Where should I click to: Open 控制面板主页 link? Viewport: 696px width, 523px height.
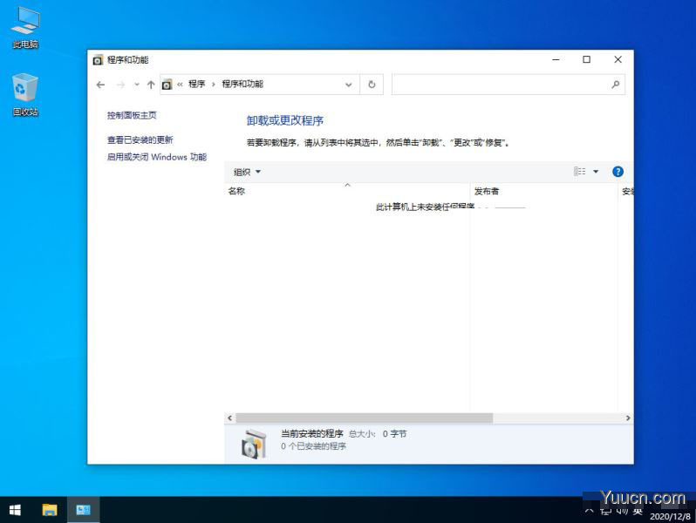coord(132,115)
